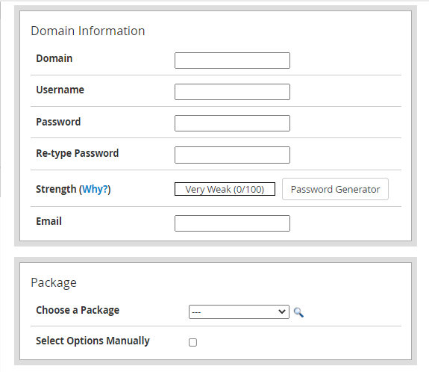Click the Username field label
Viewport: 429px width, 372px height.
60,90
